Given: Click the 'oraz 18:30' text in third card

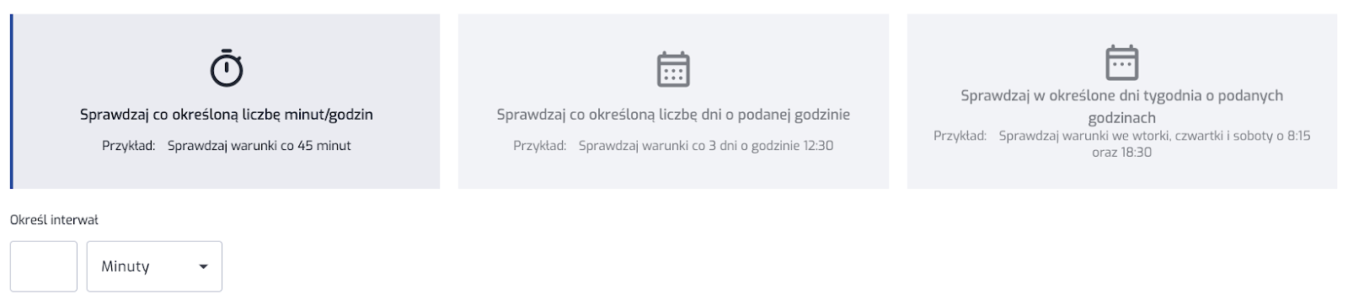Looking at the screenshot, I should click(x=1121, y=153).
